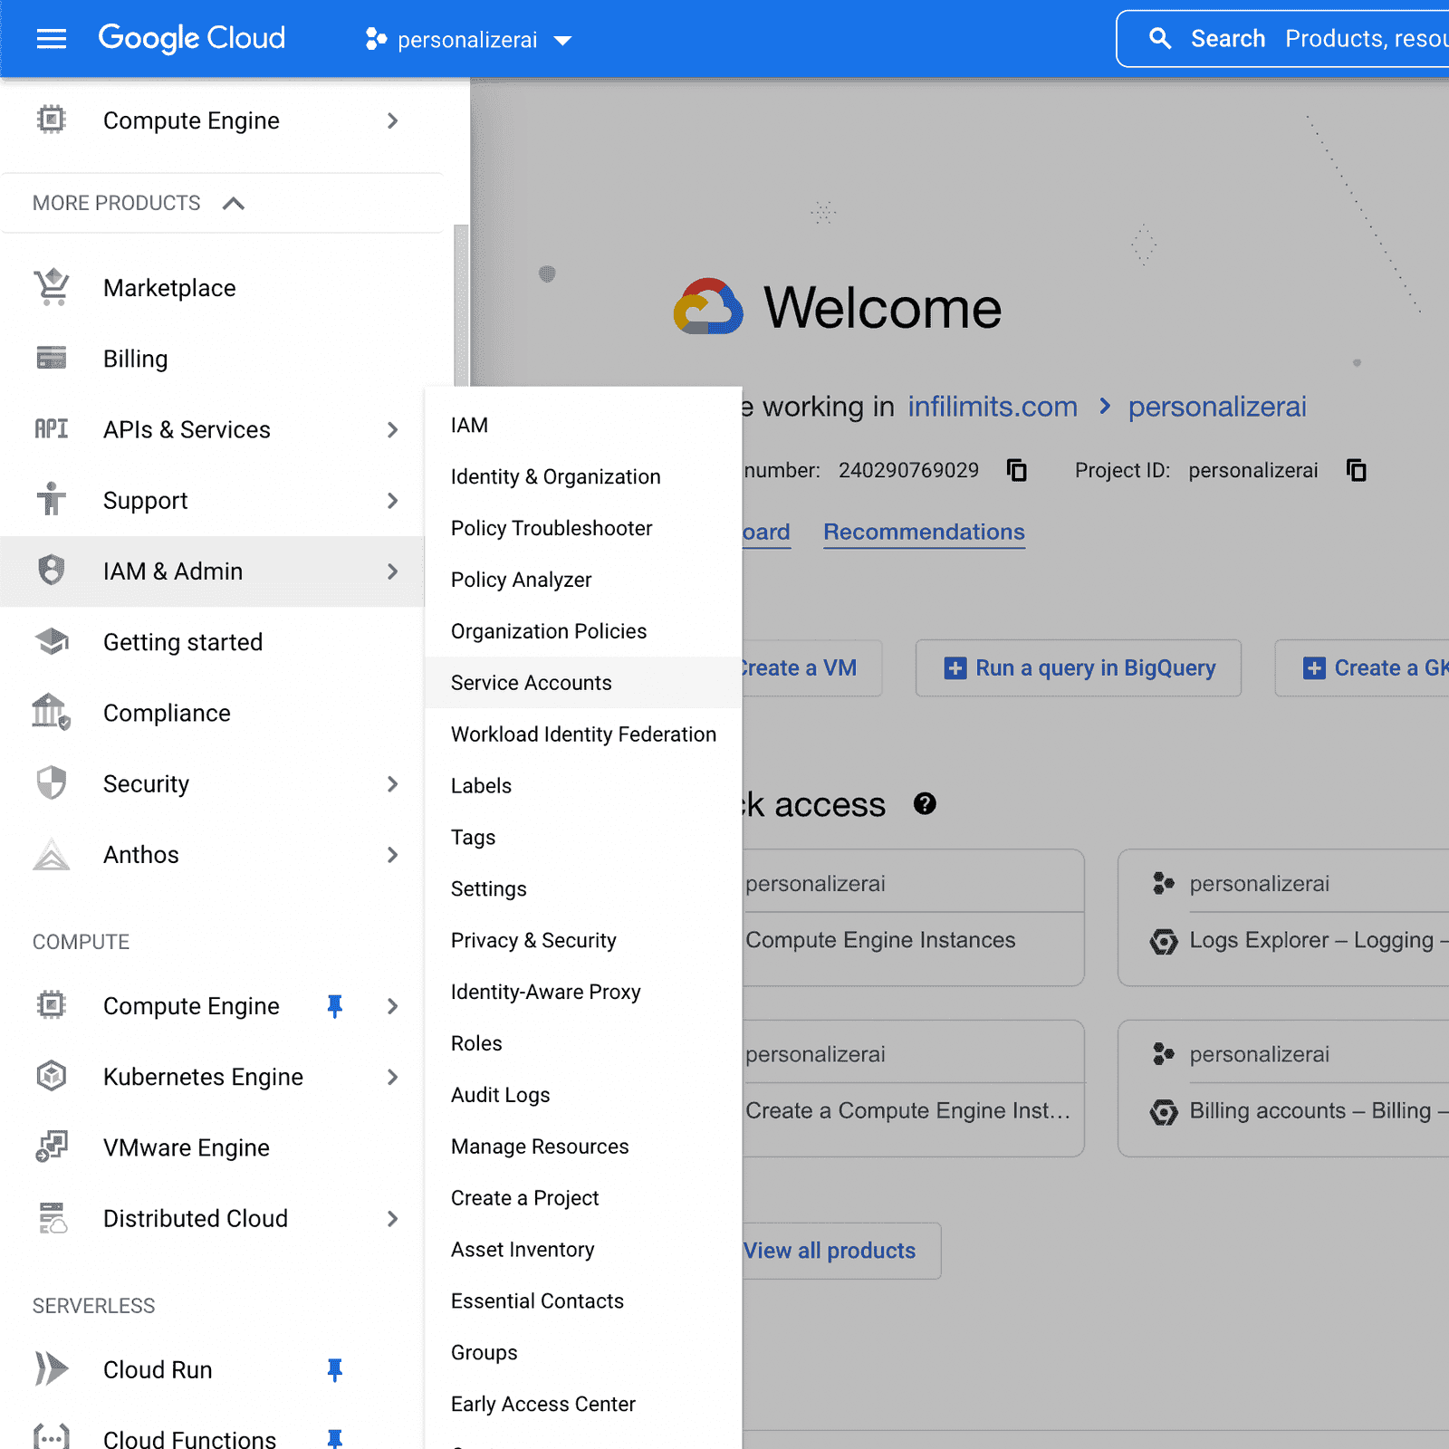1449x1449 pixels.
Task: Copy the project number
Action: point(1017,470)
